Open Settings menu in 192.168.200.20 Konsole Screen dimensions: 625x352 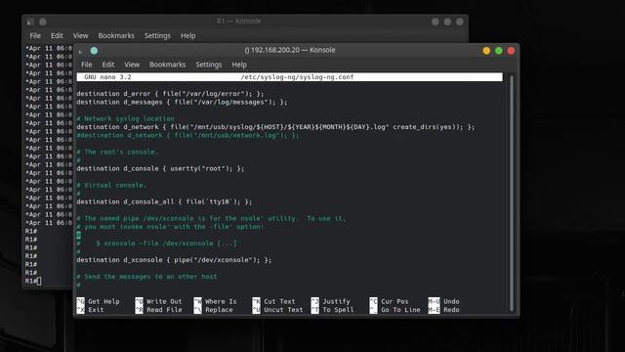click(208, 65)
